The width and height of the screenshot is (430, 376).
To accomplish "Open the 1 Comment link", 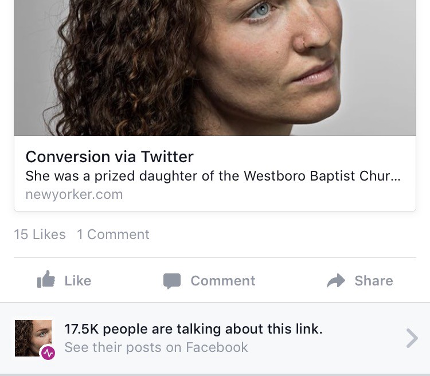I will [114, 234].
